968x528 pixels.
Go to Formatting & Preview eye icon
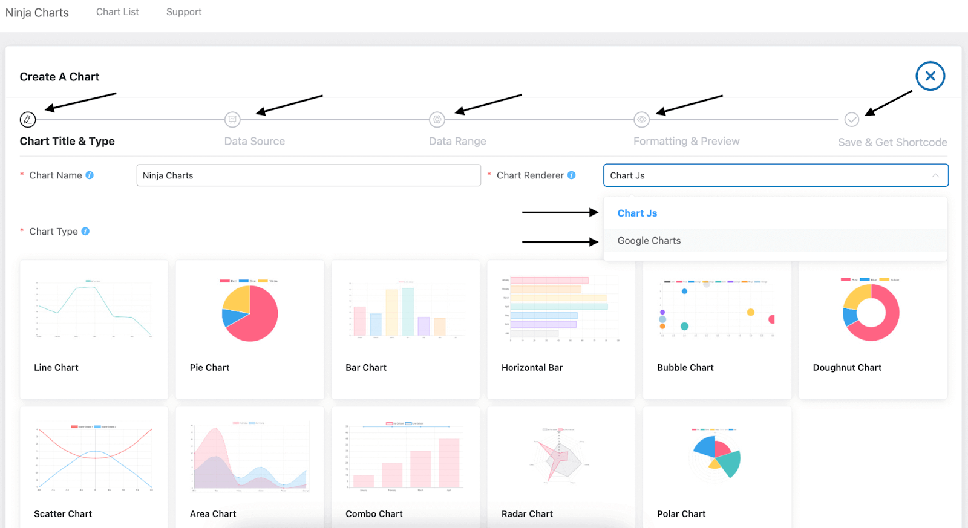641,120
